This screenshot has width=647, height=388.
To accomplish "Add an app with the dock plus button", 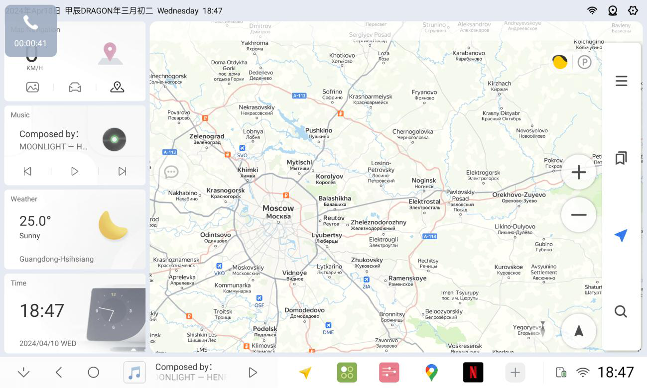I will (515, 372).
